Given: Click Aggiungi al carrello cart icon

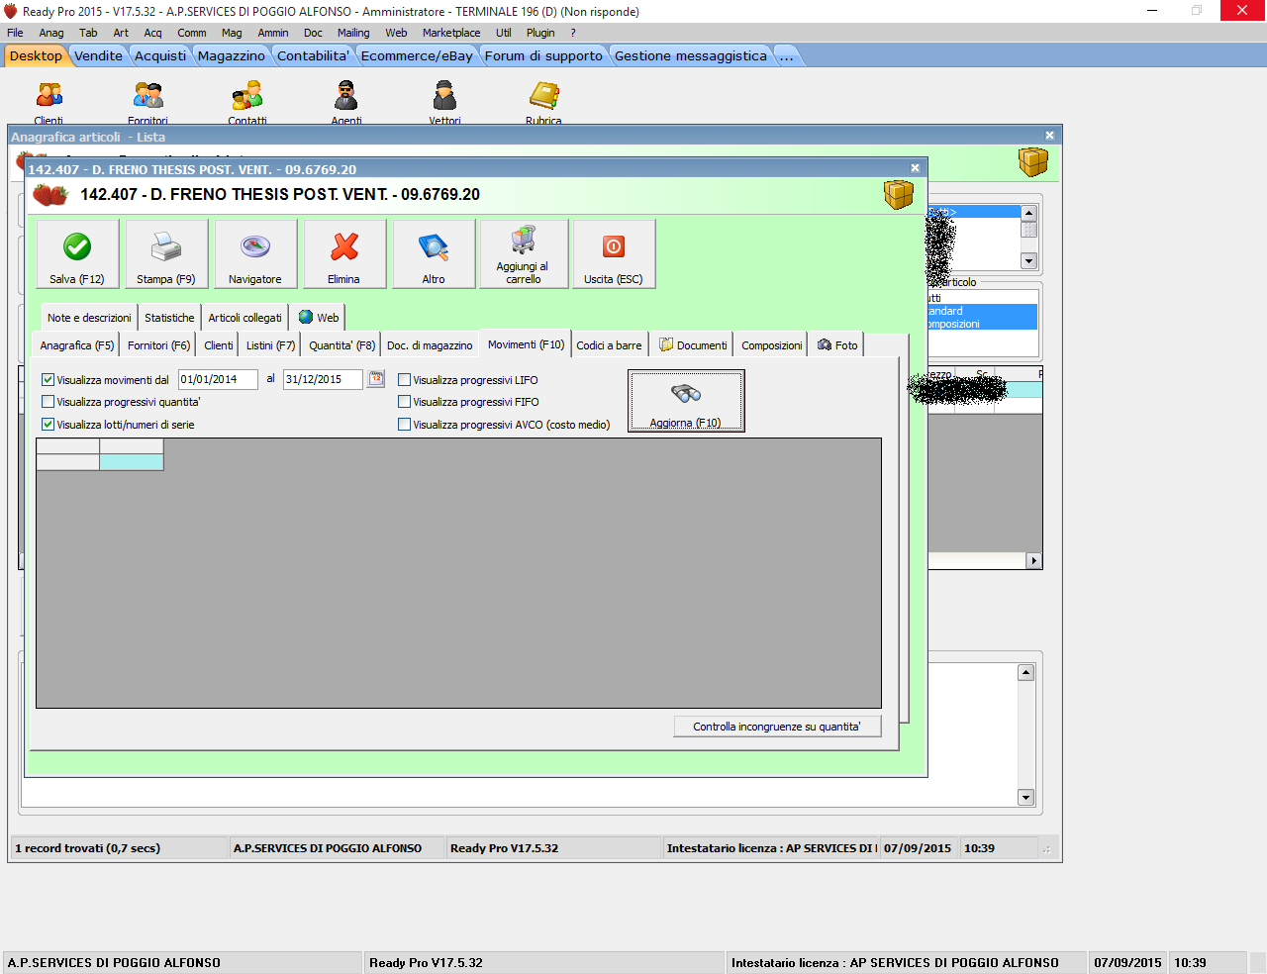Looking at the screenshot, I should pyautogui.click(x=524, y=240).
